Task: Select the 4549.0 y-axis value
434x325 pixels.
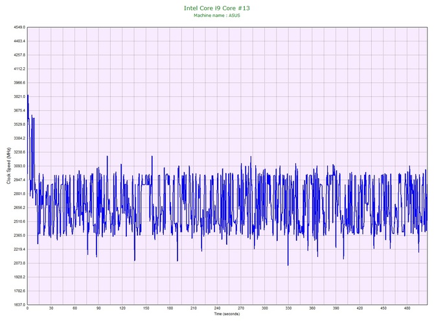Action: pyautogui.click(x=19, y=27)
